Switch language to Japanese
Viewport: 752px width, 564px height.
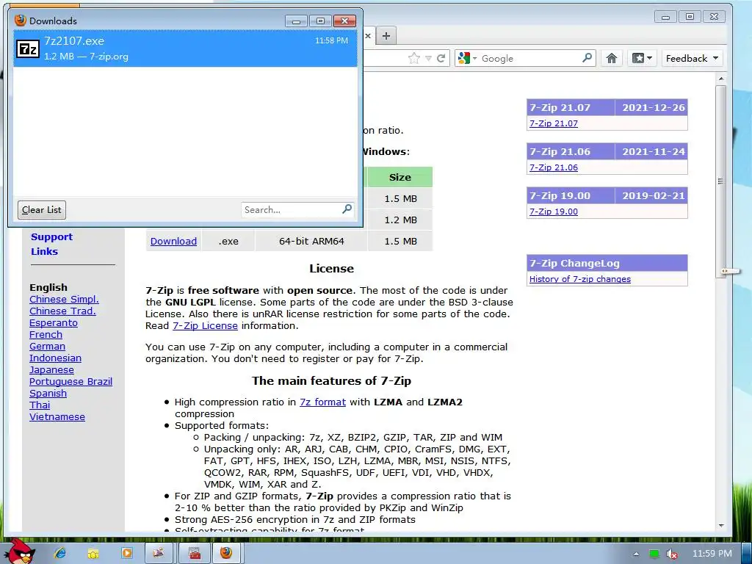click(51, 370)
